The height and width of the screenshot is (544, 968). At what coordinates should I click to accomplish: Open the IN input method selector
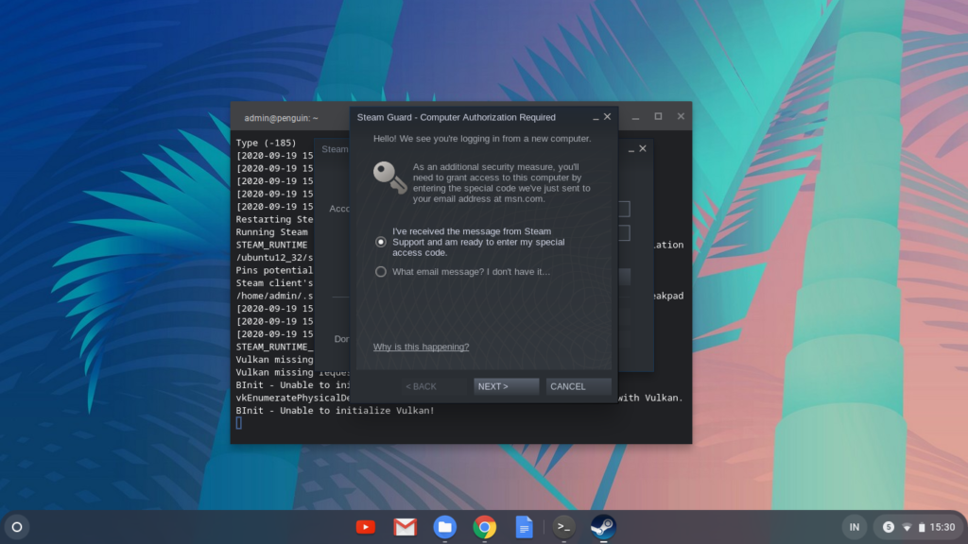tap(855, 527)
